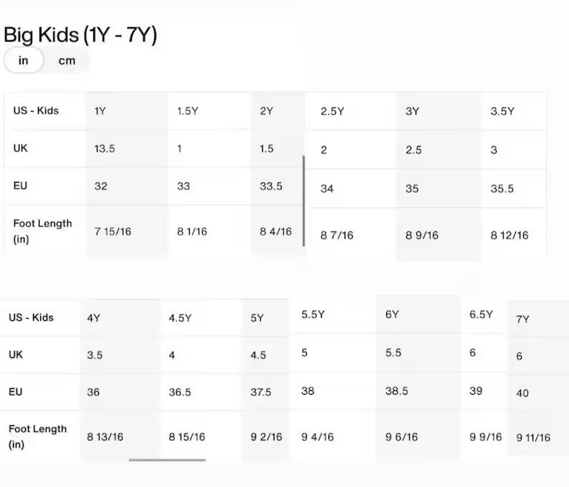Click the UK 13.5 size cell
Image resolution: width=569 pixels, height=487 pixels.
click(x=105, y=148)
